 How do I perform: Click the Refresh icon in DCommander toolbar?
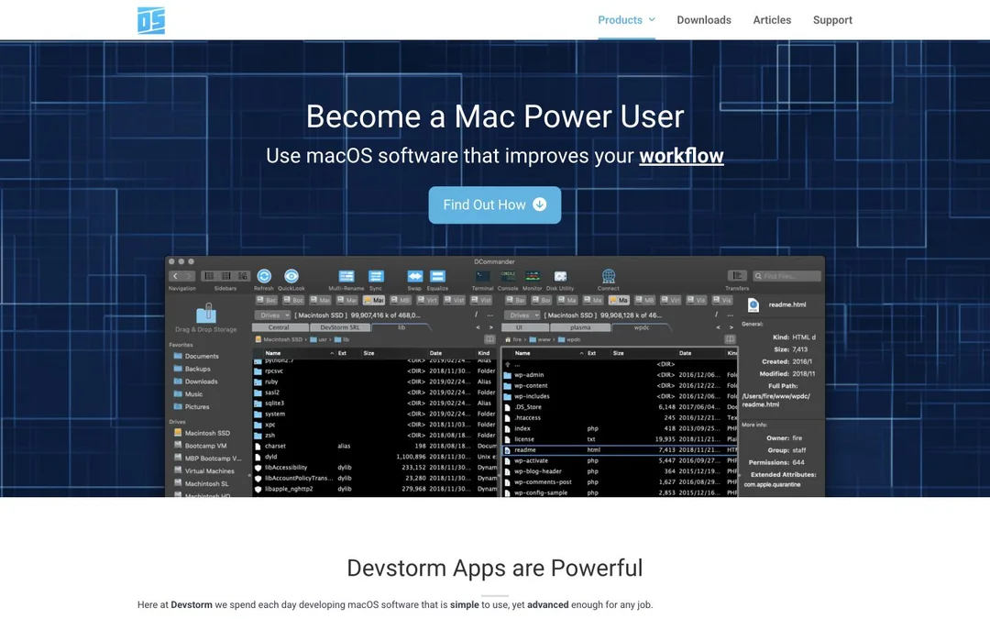coord(264,276)
